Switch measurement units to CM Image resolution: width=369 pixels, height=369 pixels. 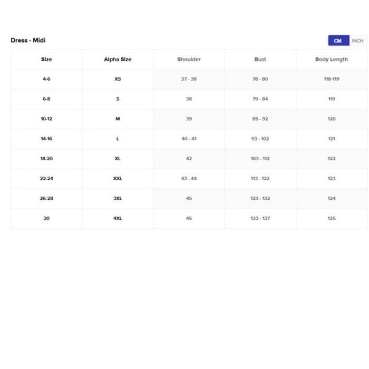pyautogui.click(x=338, y=41)
